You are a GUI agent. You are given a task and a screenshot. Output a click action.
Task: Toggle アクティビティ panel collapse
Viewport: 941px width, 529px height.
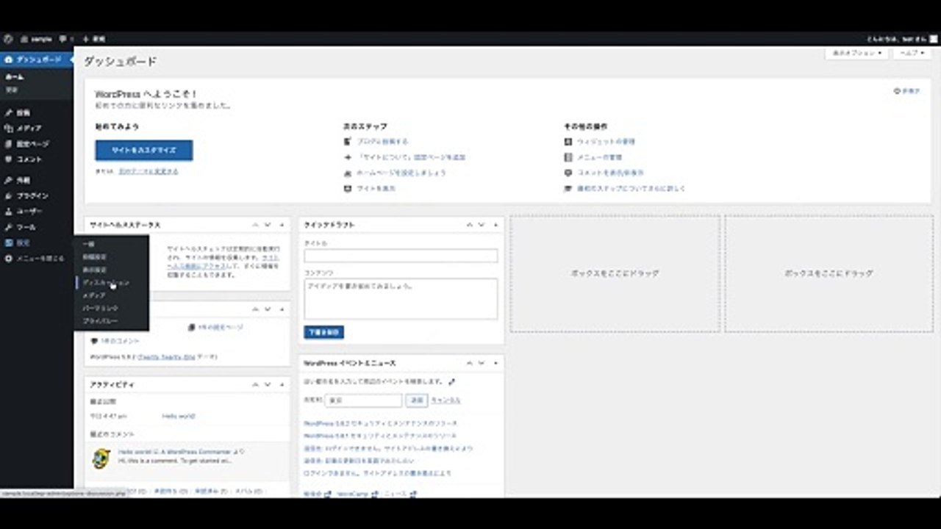282,385
